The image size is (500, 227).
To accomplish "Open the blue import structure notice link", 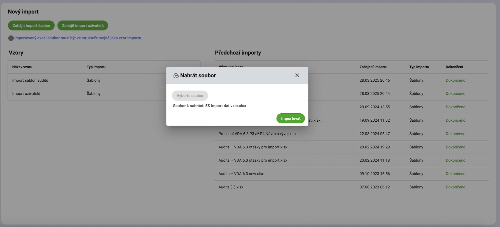I will click(x=78, y=38).
